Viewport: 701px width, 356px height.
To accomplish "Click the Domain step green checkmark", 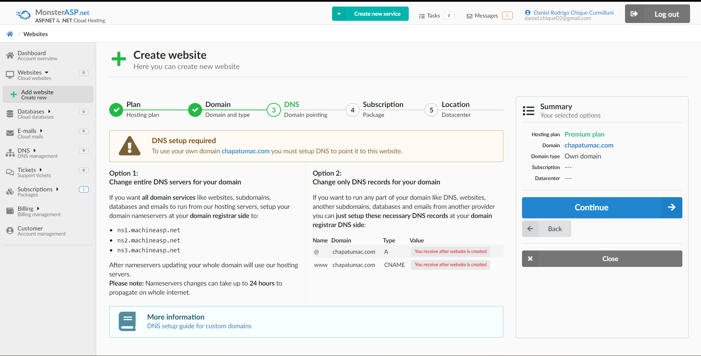I will 195,110.
